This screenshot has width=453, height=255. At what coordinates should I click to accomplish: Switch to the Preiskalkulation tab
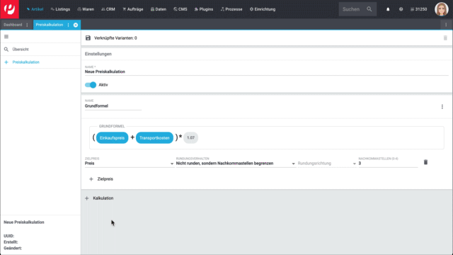point(50,25)
